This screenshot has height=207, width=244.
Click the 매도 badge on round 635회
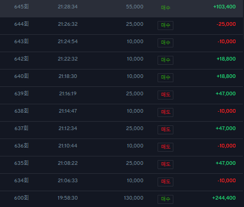pyautogui.click(x=165, y=164)
